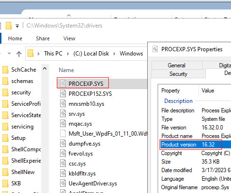
Task: Select the Product version 16.32 row
Action: tap(195, 145)
